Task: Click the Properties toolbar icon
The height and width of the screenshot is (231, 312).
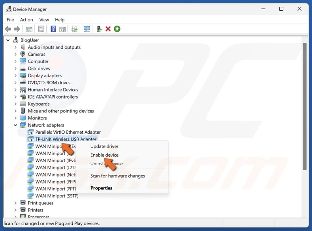Action: point(41,29)
